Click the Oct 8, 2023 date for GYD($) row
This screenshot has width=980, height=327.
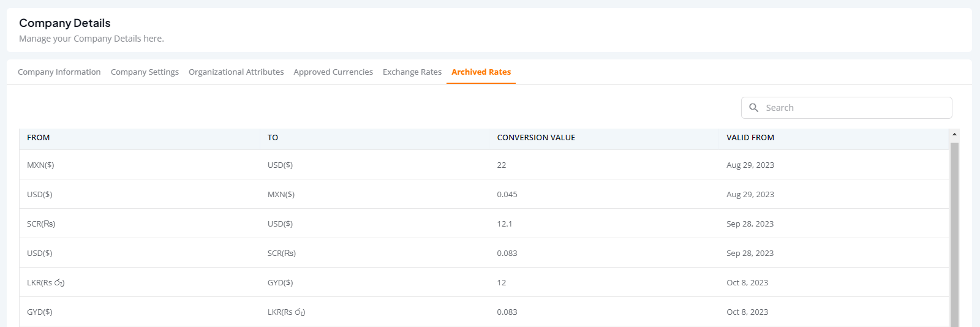(x=747, y=312)
